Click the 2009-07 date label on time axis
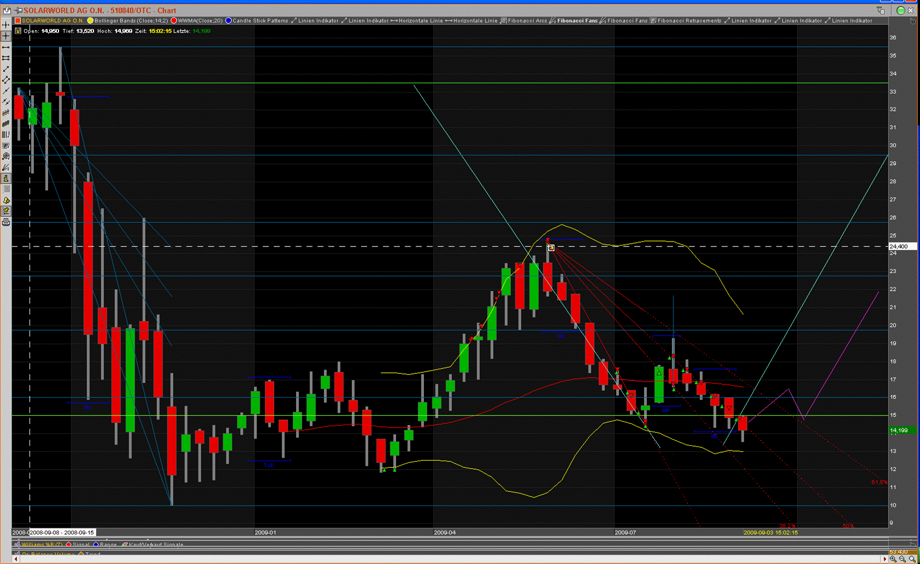This screenshot has height=564, width=920. point(626,532)
